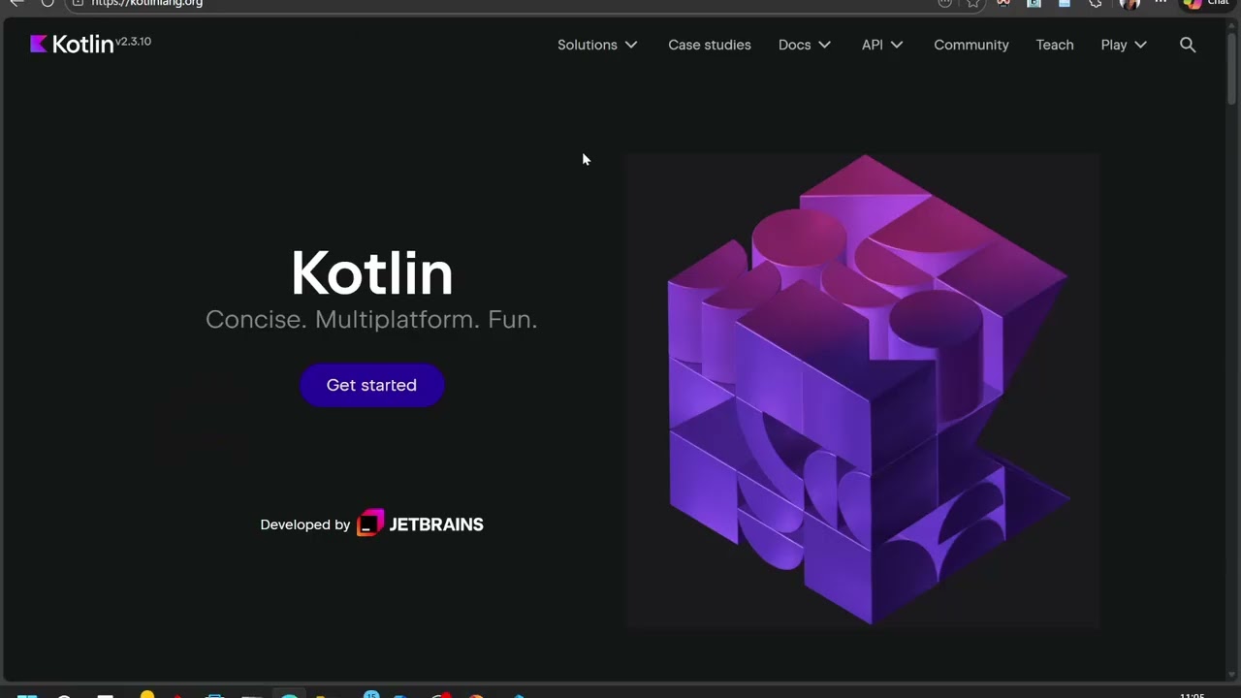The image size is (1241, 698).
Task: Go to Case studies page
Action: [710, 45]
